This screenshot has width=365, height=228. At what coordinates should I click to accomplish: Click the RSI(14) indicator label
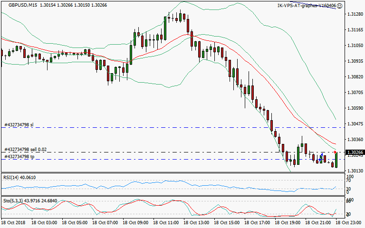click(x=19, y=177)
